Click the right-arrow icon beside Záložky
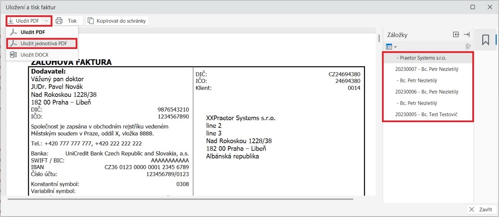This screenshot has width=499, height=217. (x=467, y=34)
